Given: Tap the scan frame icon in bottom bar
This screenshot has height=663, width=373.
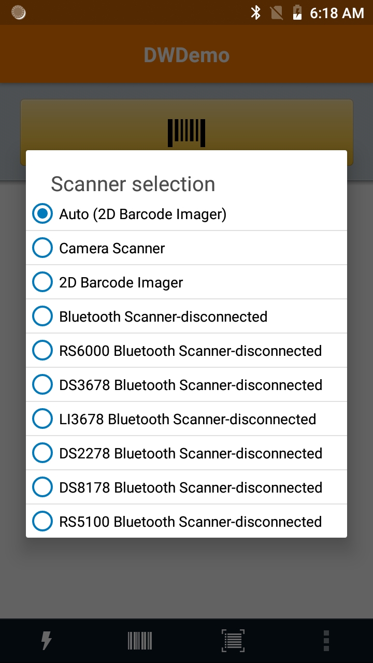Looking at the screenshot, I should pos(233,641).
